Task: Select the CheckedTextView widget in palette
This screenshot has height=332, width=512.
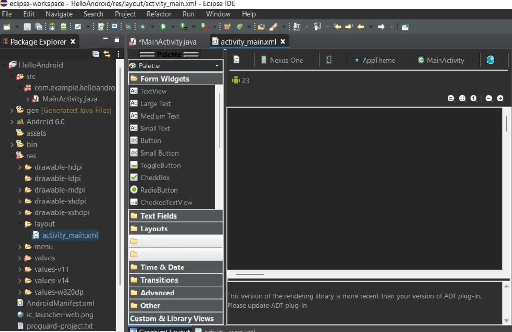Action: click(x=172, y=202)
